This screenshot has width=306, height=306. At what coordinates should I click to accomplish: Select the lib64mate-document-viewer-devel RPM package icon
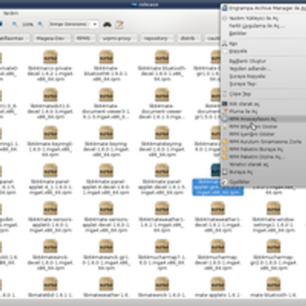pos(162,95)
